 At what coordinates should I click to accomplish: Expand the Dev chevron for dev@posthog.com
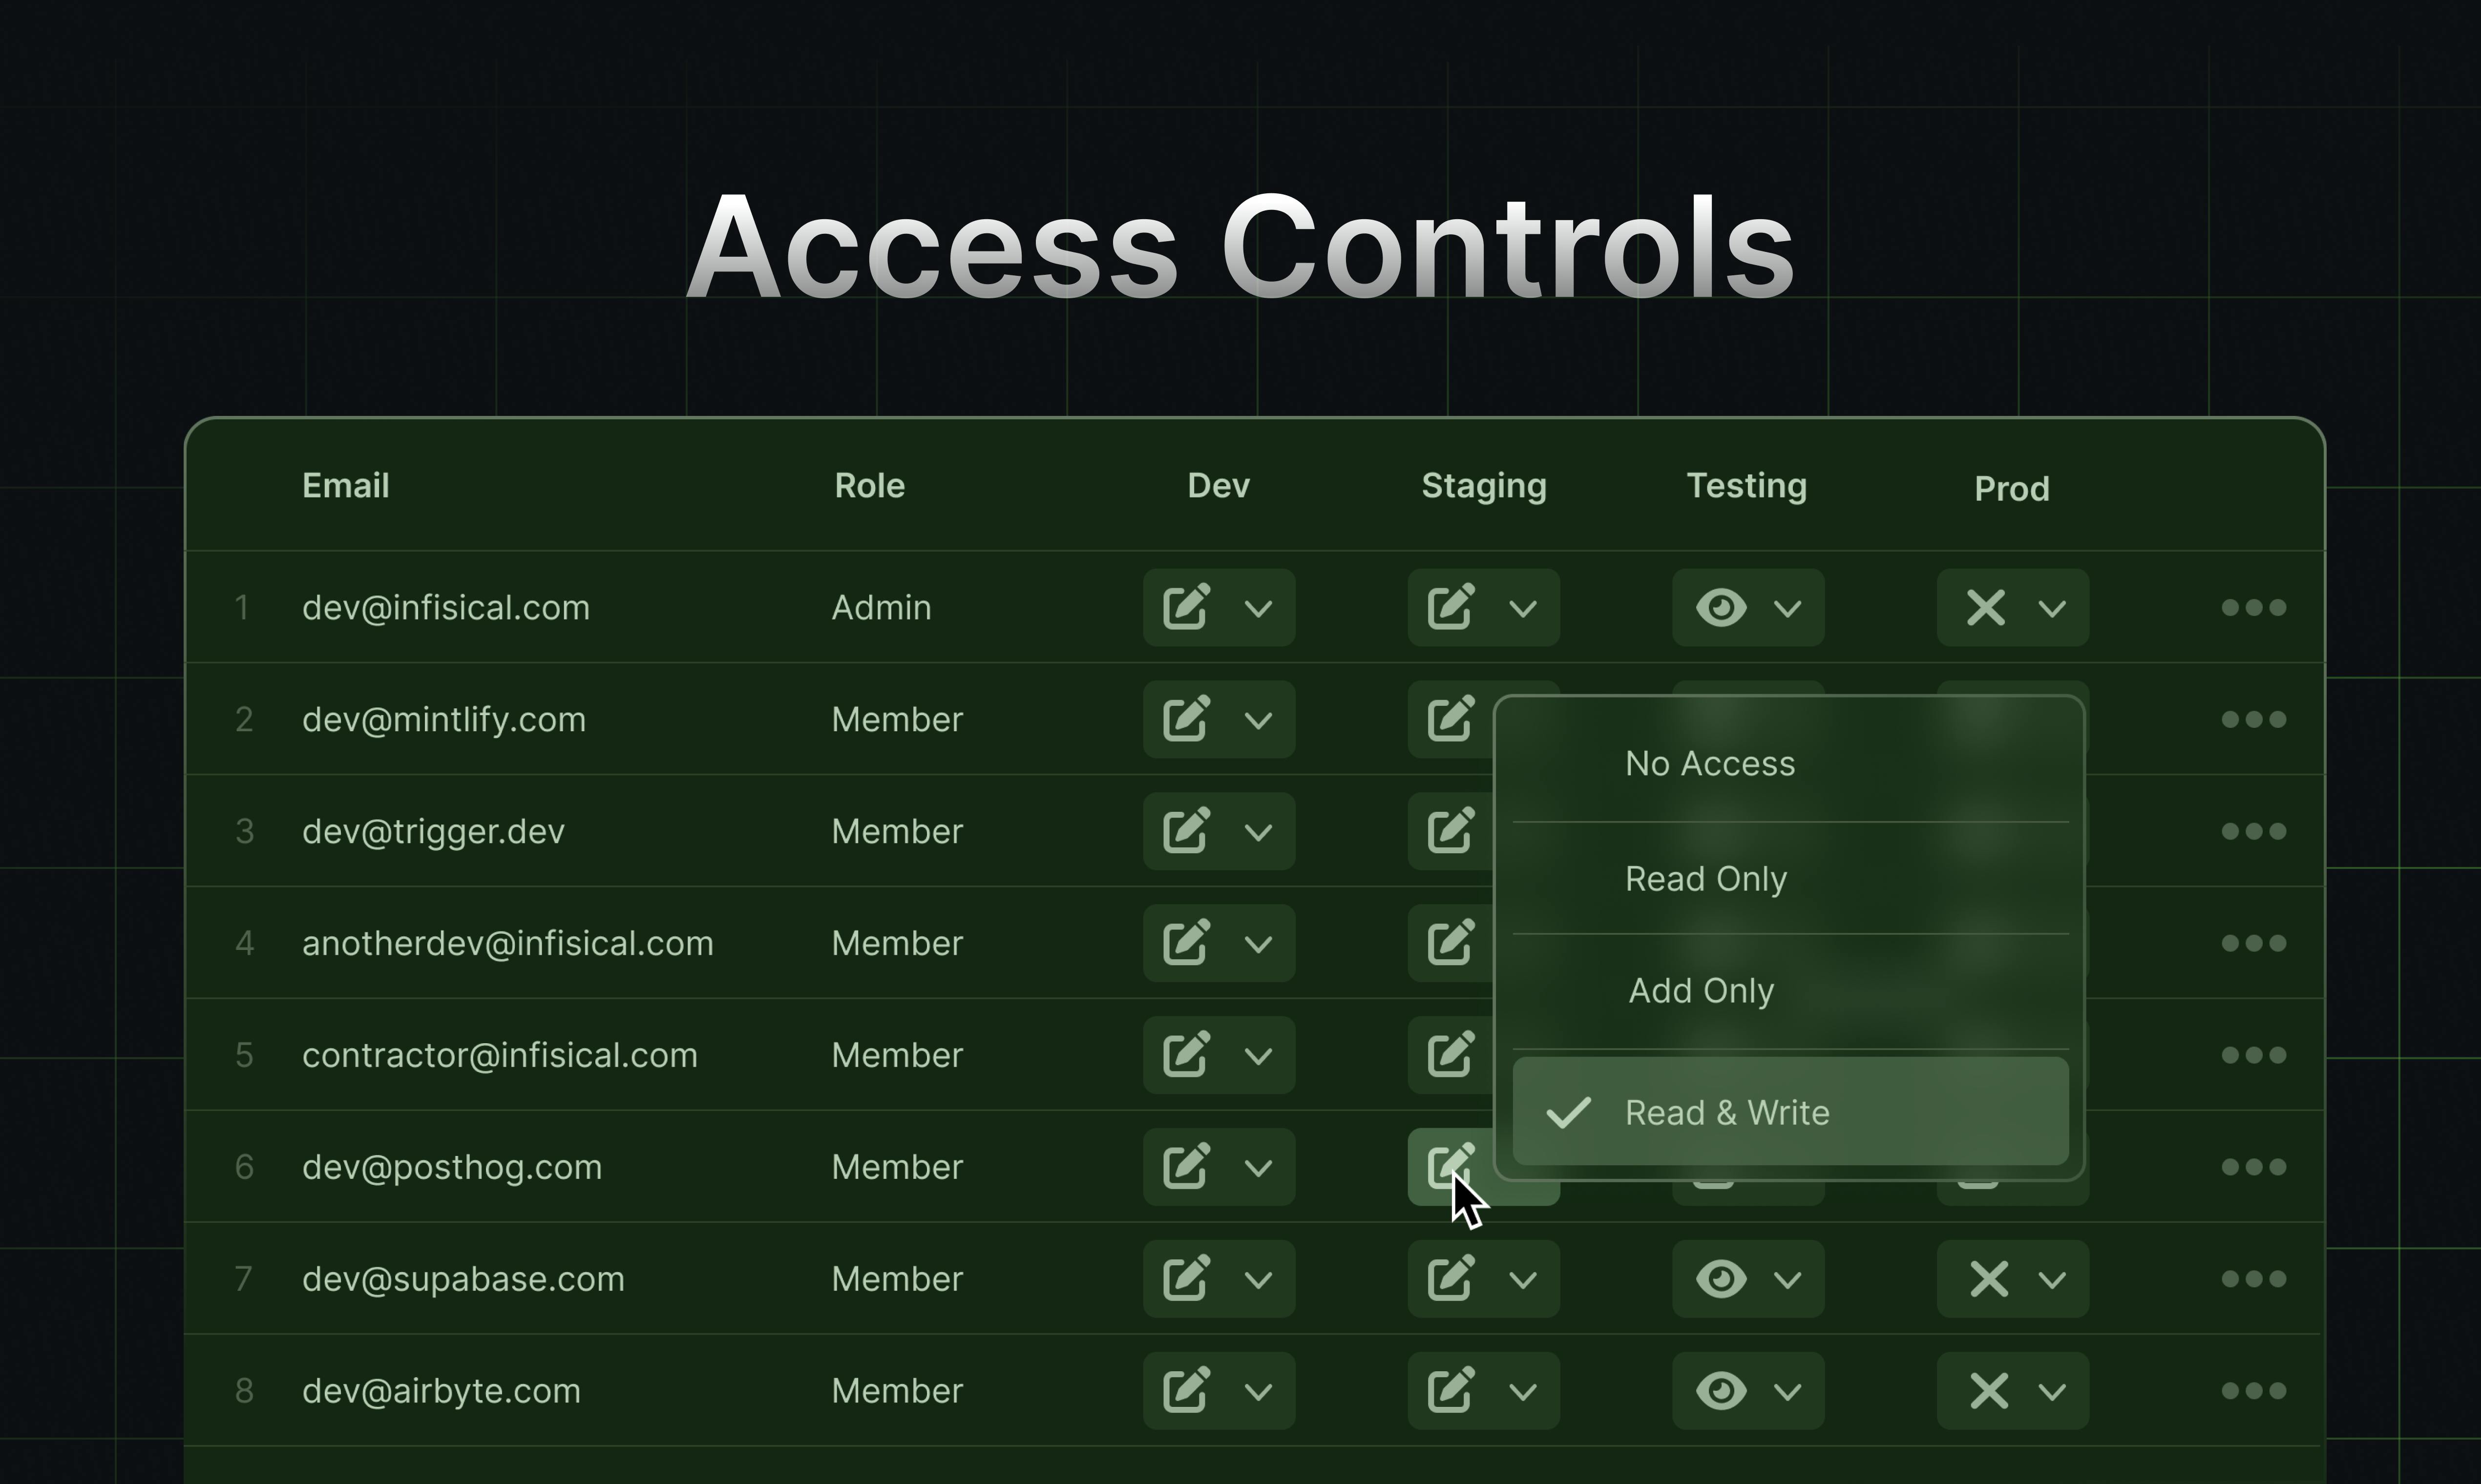(x=1259, y=1169)
